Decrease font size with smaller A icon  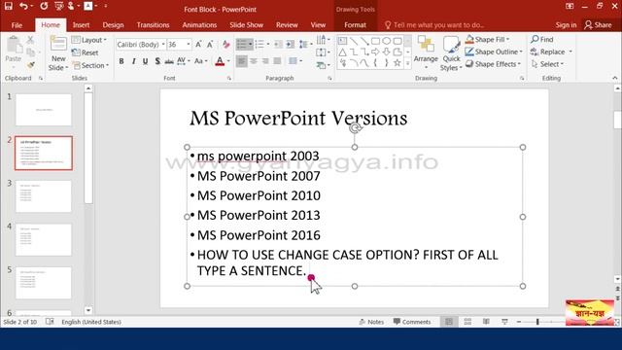210,45
